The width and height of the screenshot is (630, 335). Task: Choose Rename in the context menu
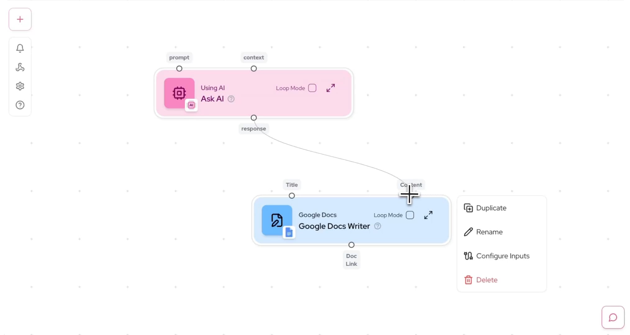click(x=489, y=232)
